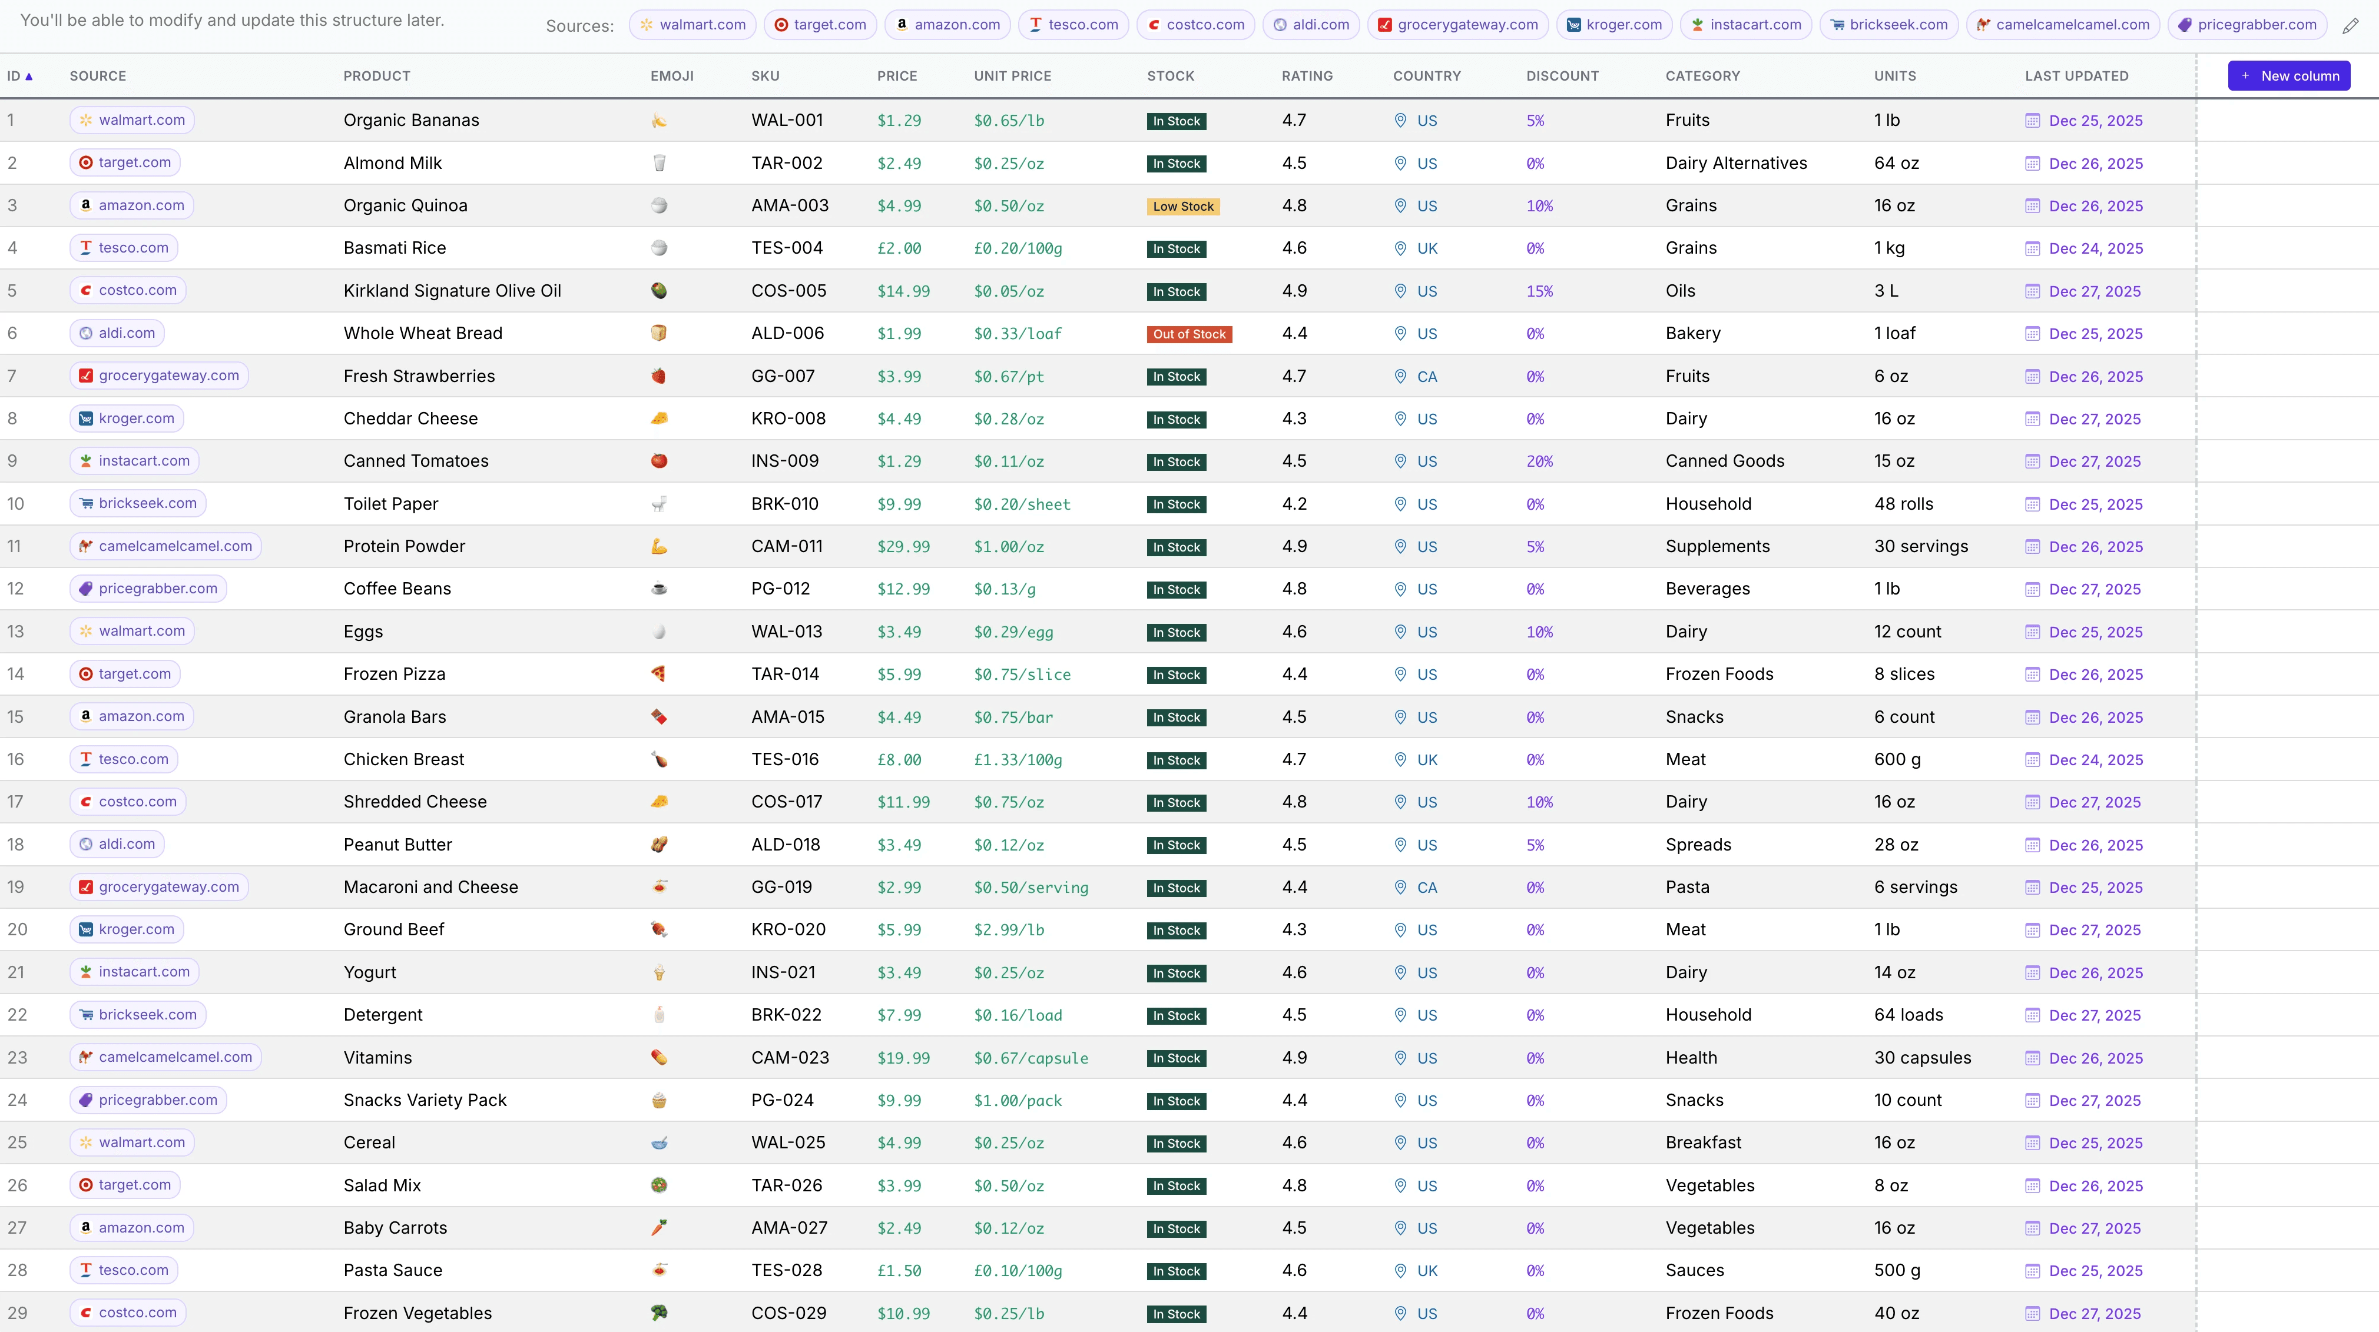Add a column with New column button

(x=2288, y=76)
